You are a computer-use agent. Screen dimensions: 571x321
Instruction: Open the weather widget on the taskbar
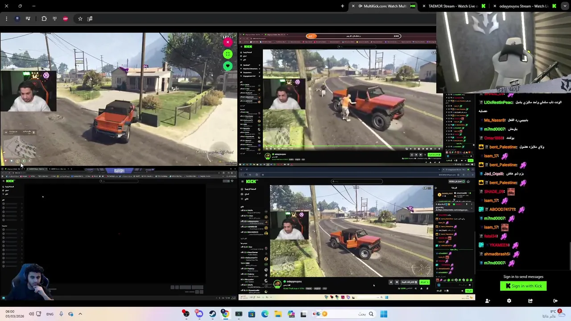coord(552,313)
